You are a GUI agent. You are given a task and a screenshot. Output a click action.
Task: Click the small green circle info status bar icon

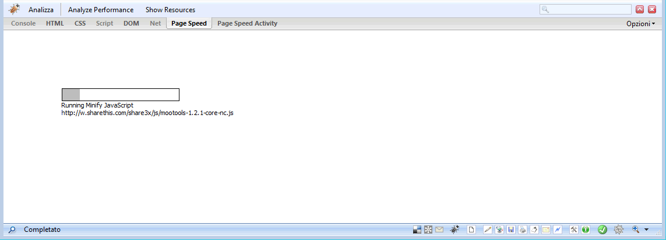pyautogui.click(x=585, y=230)
